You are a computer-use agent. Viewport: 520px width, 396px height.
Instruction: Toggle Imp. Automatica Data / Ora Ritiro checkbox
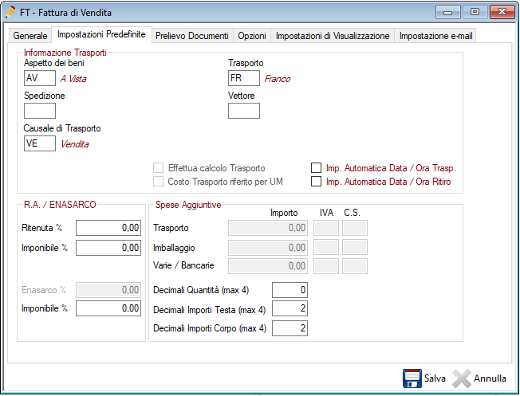(316, 182)
